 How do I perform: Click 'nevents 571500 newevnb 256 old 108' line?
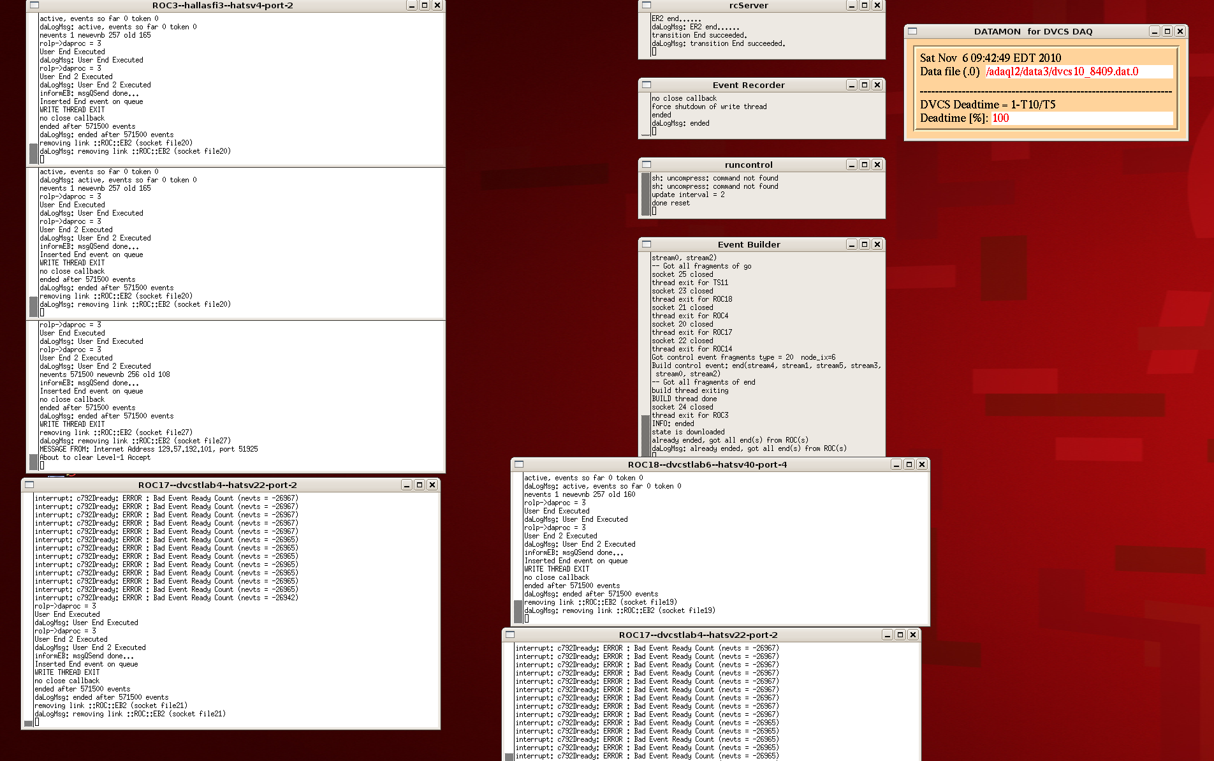[105, 374]
